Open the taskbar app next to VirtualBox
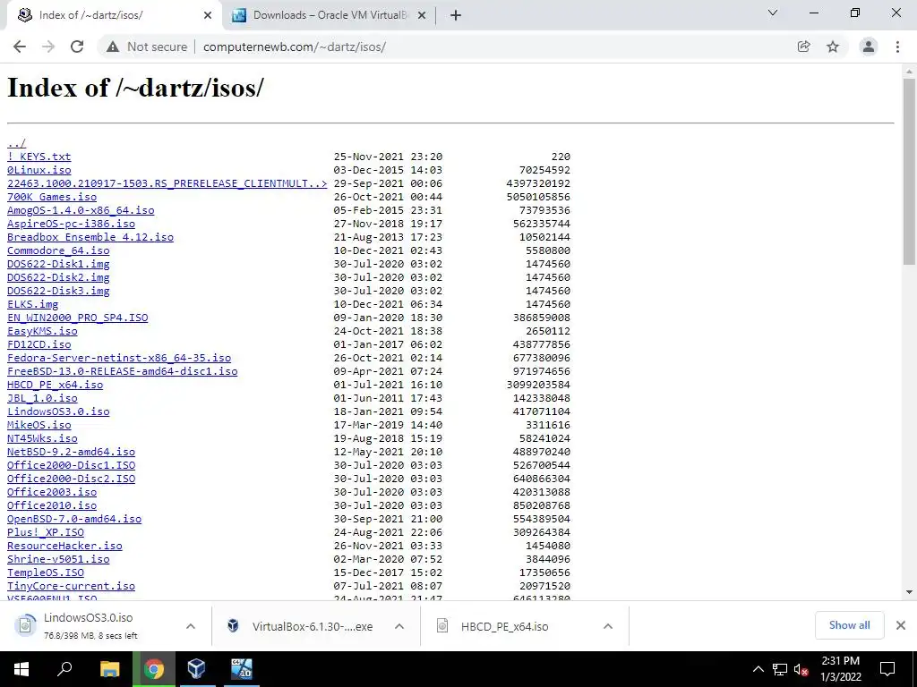This screenshot has width=917, height=687. coord(241,669)
